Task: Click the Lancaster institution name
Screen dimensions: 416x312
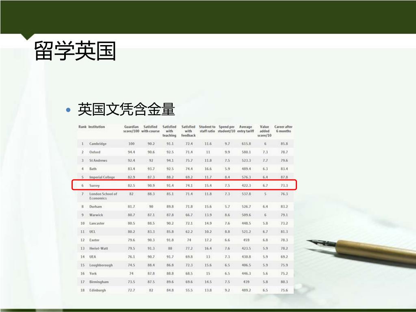Action: 97,223
